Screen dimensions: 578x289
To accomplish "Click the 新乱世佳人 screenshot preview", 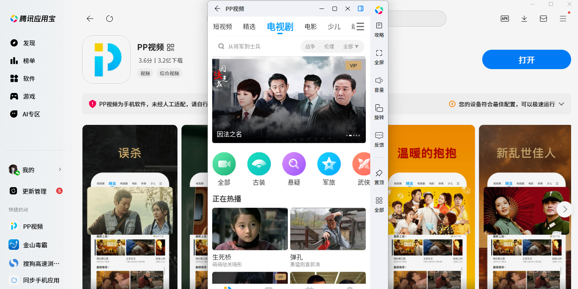I will 525,207.
